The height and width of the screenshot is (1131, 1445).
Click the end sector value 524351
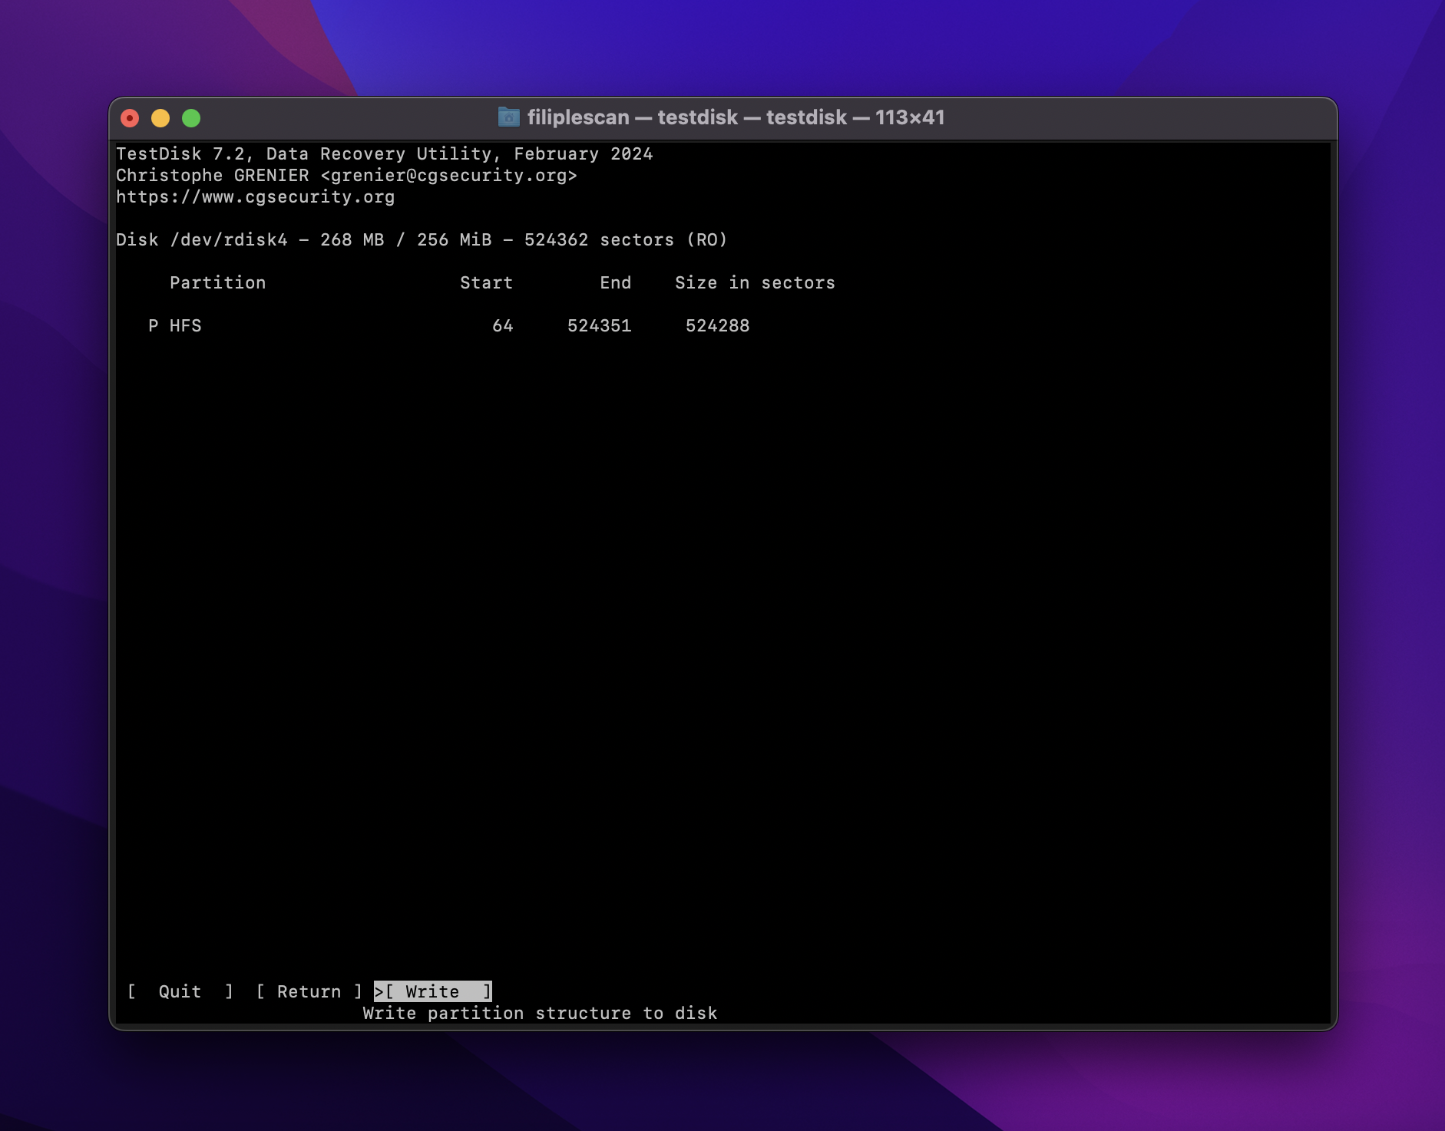600,325
